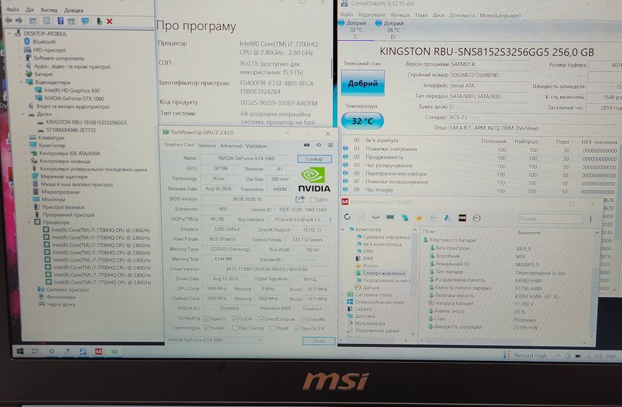Toggle the Vulkan checkbox in GPU-Z
The width and height of the screenshot is (622, 407).
point(207,327)
